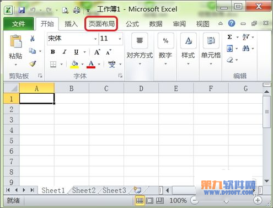Toggle Italic formatting
The width and height of the screenshot is (273, 208).
65,52
